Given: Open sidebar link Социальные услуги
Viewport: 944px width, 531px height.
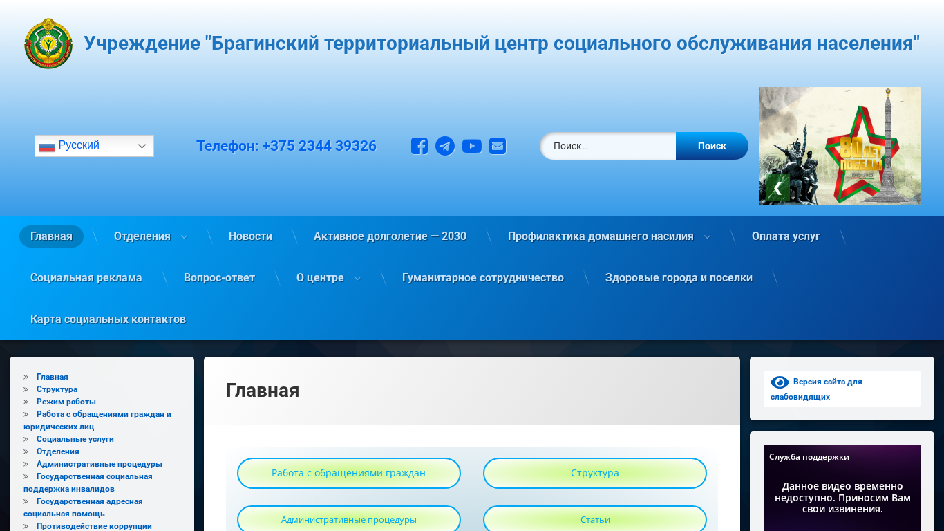Looking at the screenshot, I should (x=75, y=439).
